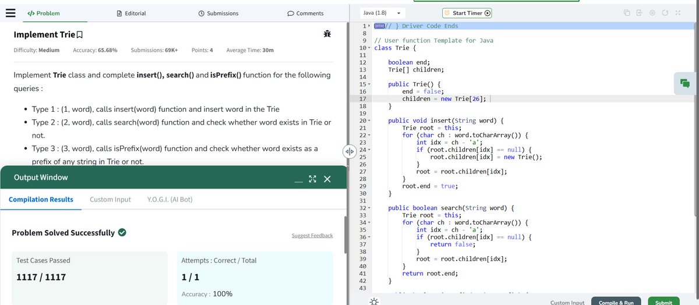Screen dimensions: 699x305
Task: Click the Implement Trie title text
Action: [x=44, y=35]
